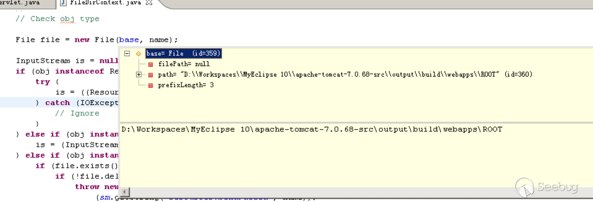The height and width of the screenshot is (202, 593).
Task: Select the path= D:\\Workspaces row
Action: click(345, 75)
